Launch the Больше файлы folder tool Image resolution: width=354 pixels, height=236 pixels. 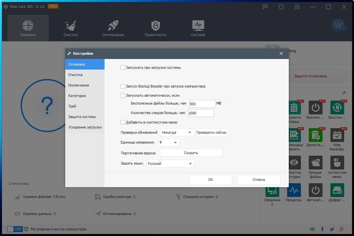click(x=315, y=167)
